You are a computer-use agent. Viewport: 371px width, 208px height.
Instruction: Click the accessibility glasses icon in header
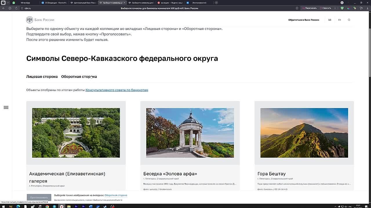click(x=330, y=20)
